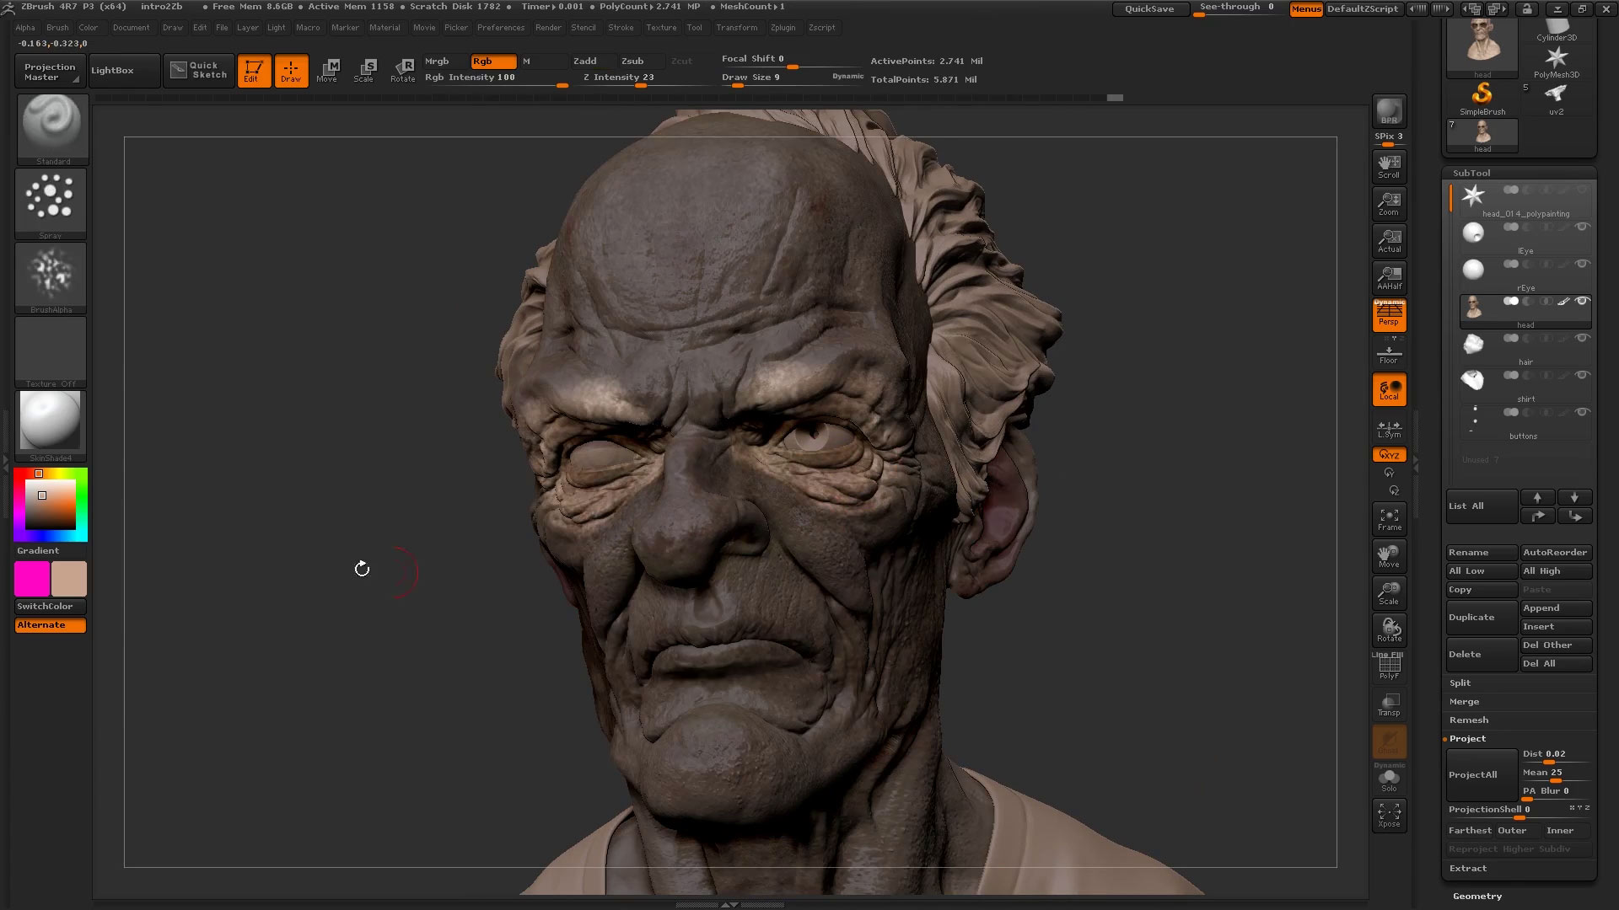Screen dimensions: 1619x910
Task: Click the BPR render icon
Action: [1387, 110]
